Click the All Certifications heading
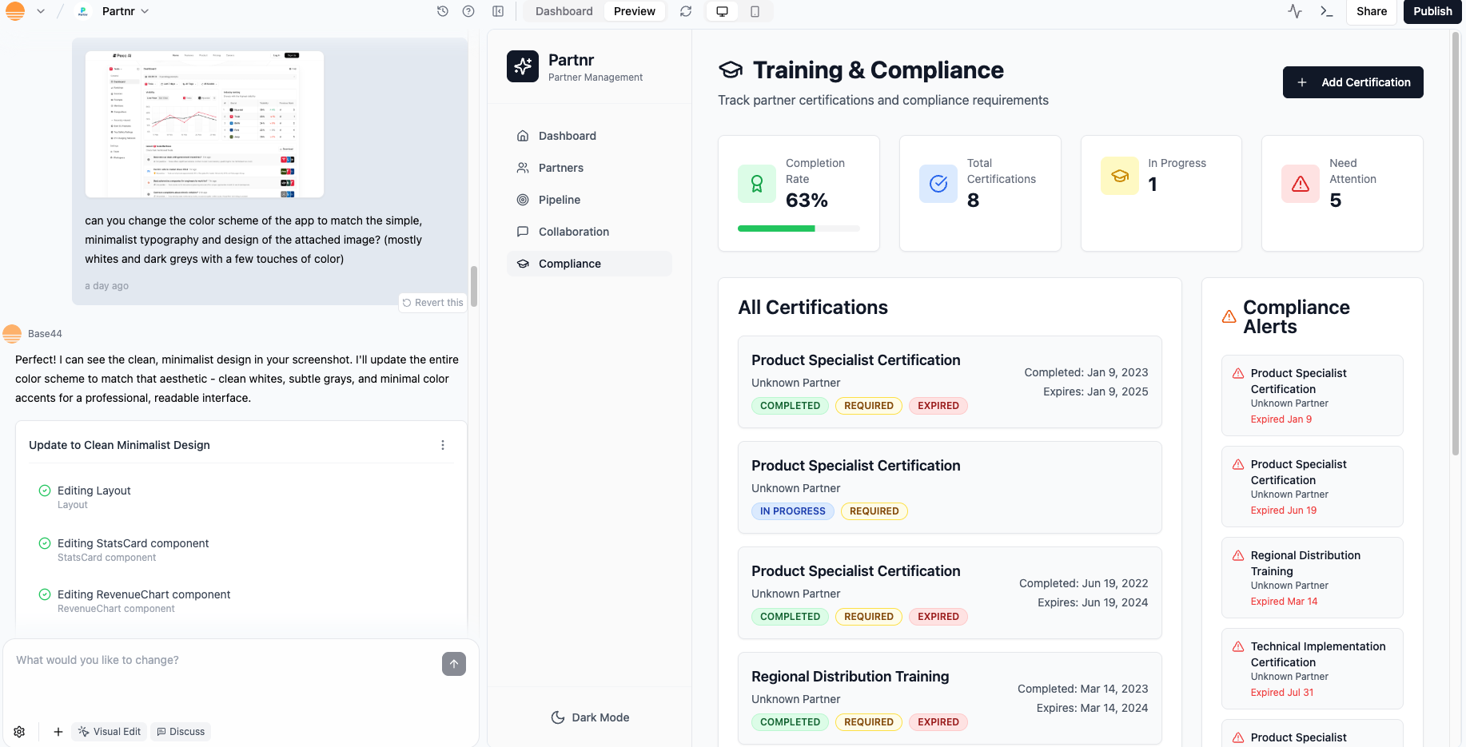This screenshot has width=1466, height=747. pos(813,308)
